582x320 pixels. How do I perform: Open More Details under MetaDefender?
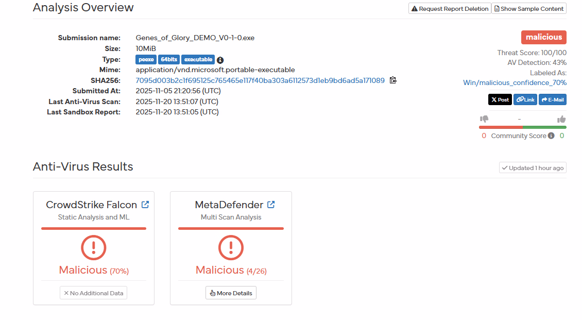tap(231, 293)
